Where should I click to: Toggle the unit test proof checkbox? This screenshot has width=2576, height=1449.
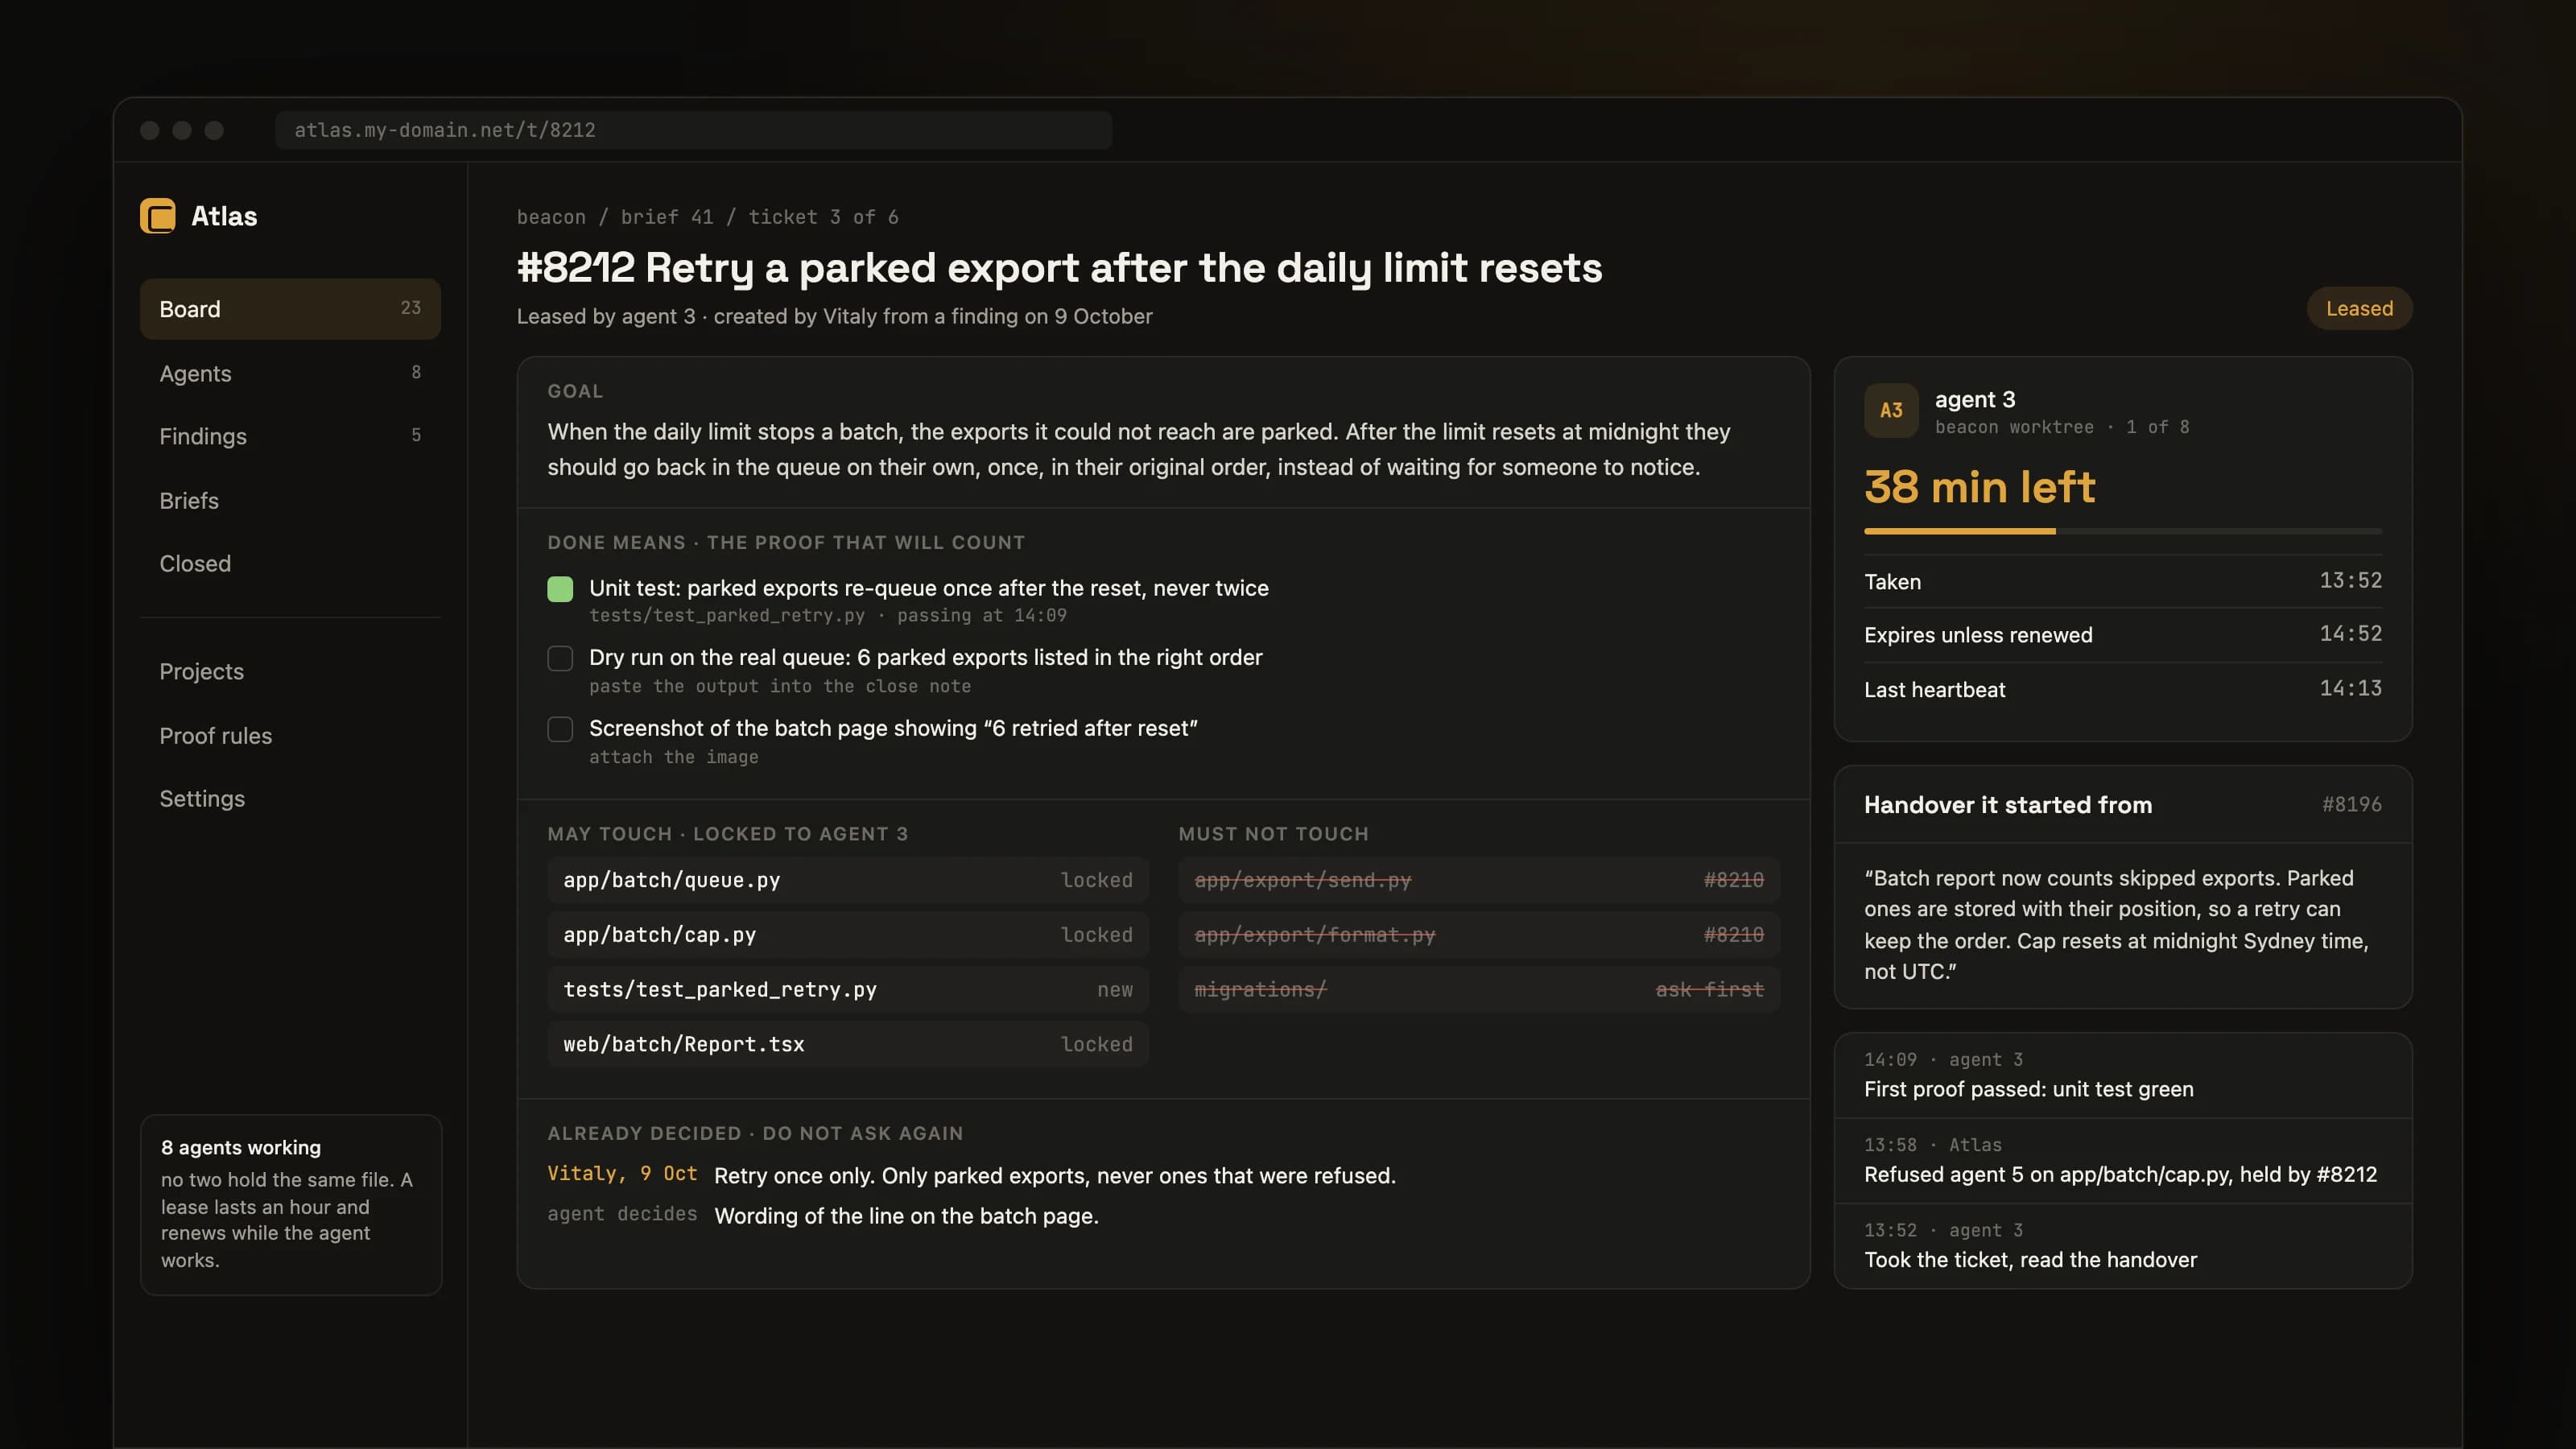560,589
